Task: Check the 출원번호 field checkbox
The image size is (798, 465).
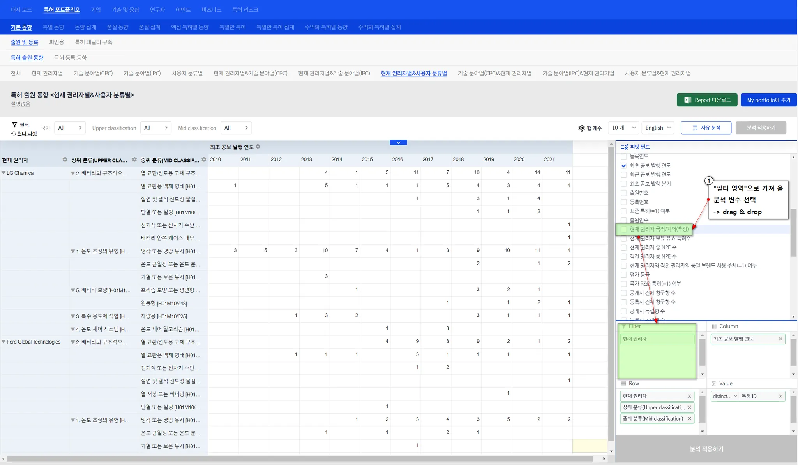Action: [624, 193]
